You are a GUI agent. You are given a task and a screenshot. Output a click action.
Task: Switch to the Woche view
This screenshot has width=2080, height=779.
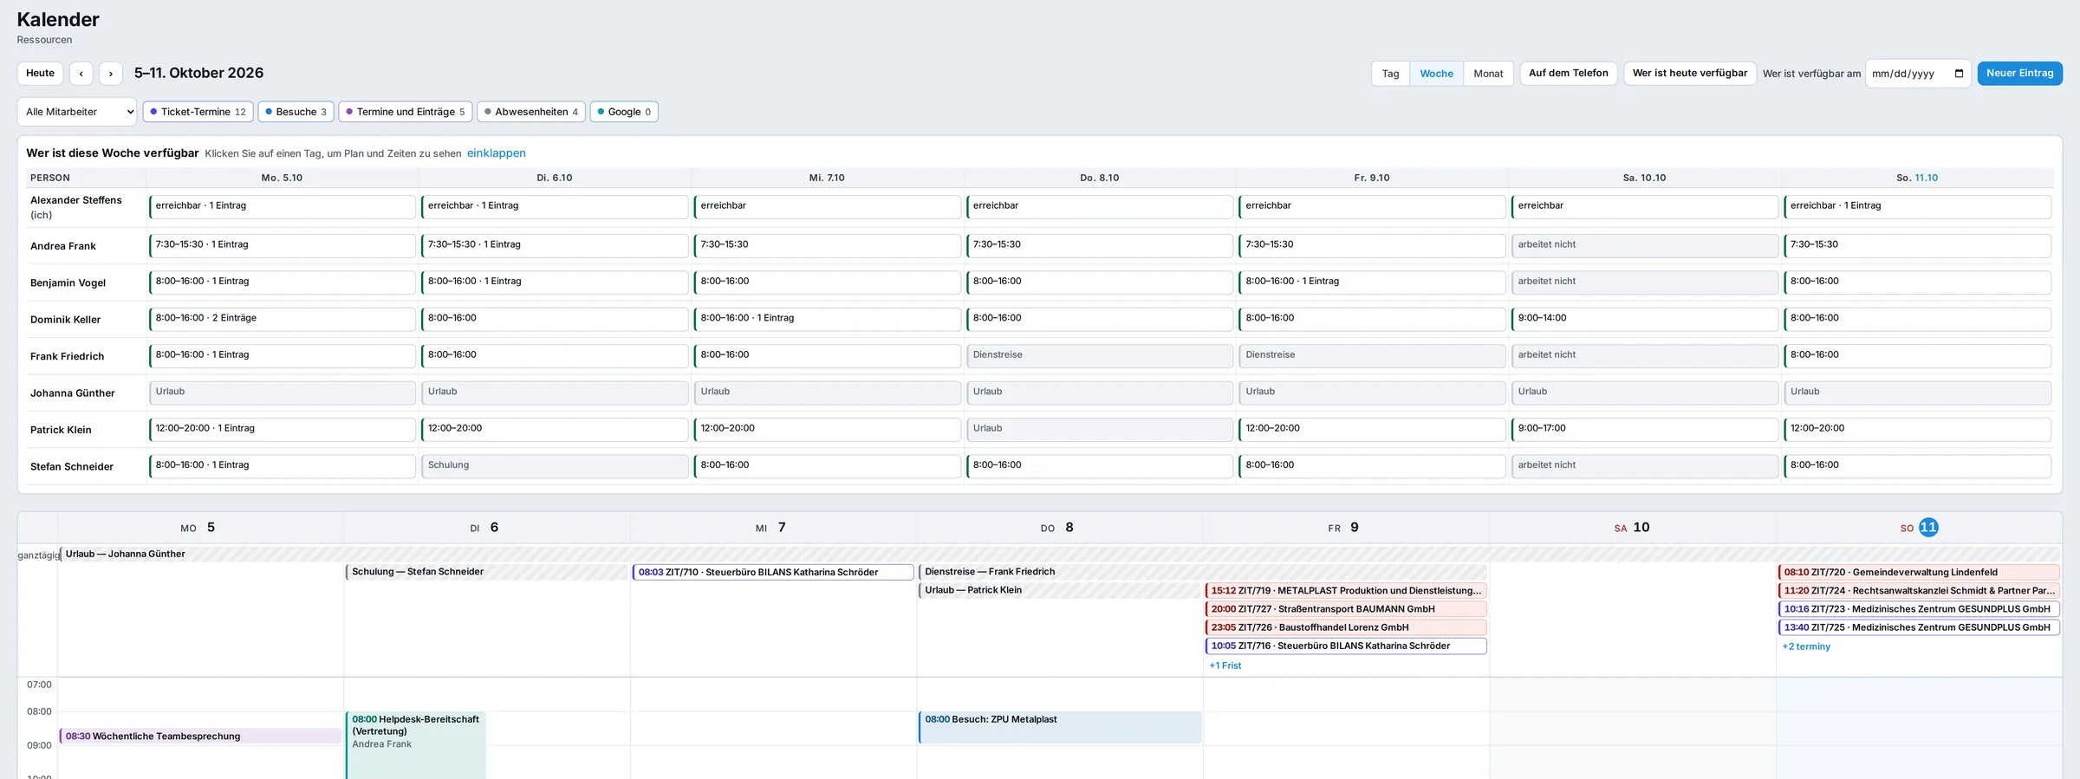1436,74
